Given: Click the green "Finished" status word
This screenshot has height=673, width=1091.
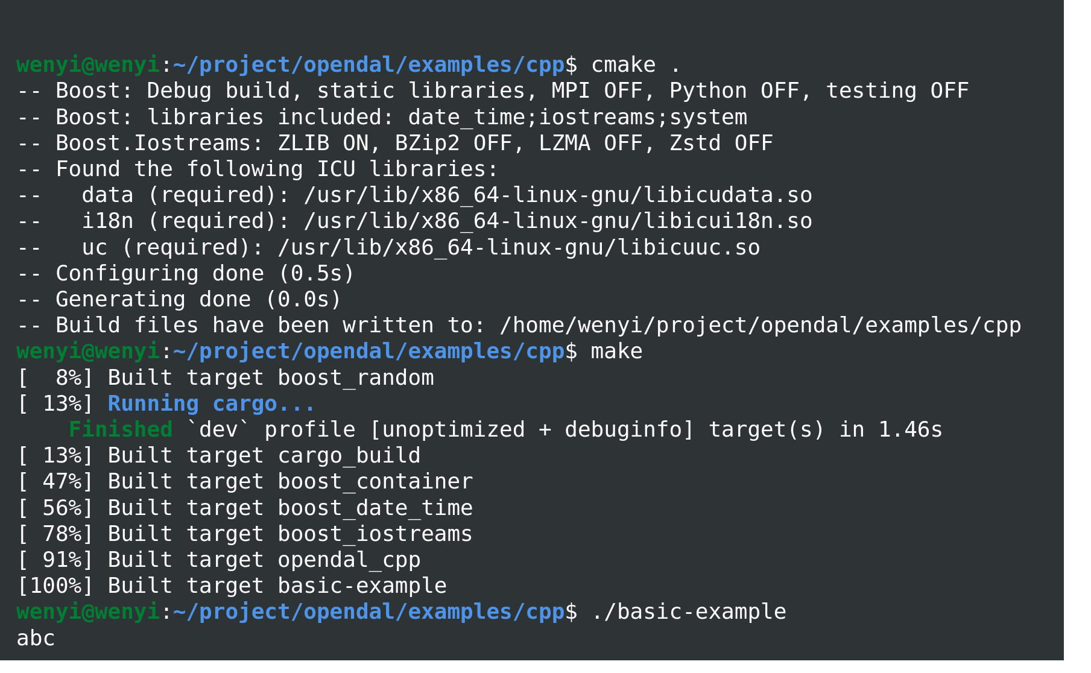Looking at the screenshot, I should point(121,429).
